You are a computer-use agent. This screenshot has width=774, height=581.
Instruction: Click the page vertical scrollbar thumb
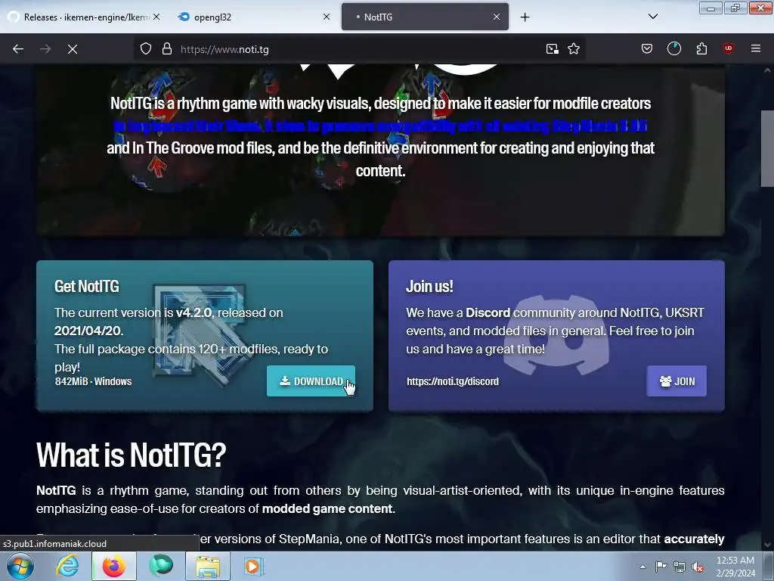[767, 149]
